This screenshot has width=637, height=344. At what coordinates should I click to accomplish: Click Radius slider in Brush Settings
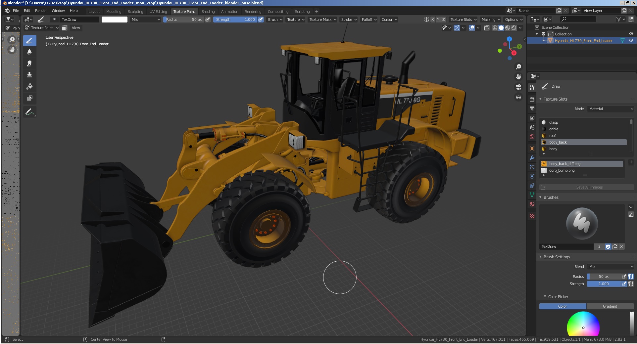604,277
